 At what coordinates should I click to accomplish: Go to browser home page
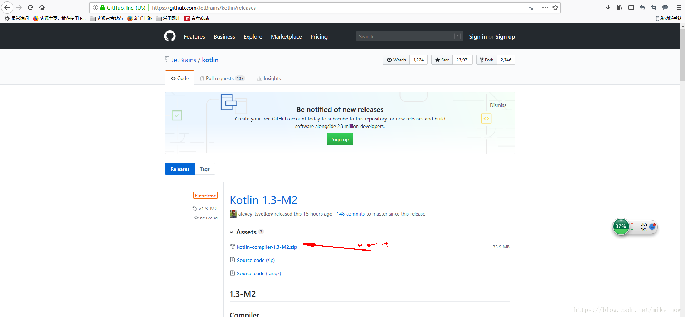42,8
